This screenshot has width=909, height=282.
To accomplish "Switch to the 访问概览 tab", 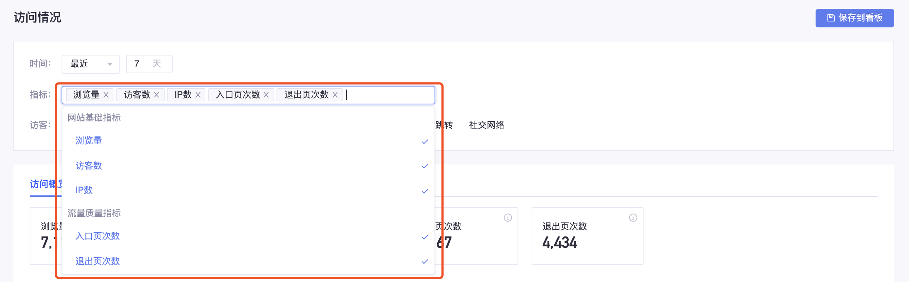I will click(46, 184).
